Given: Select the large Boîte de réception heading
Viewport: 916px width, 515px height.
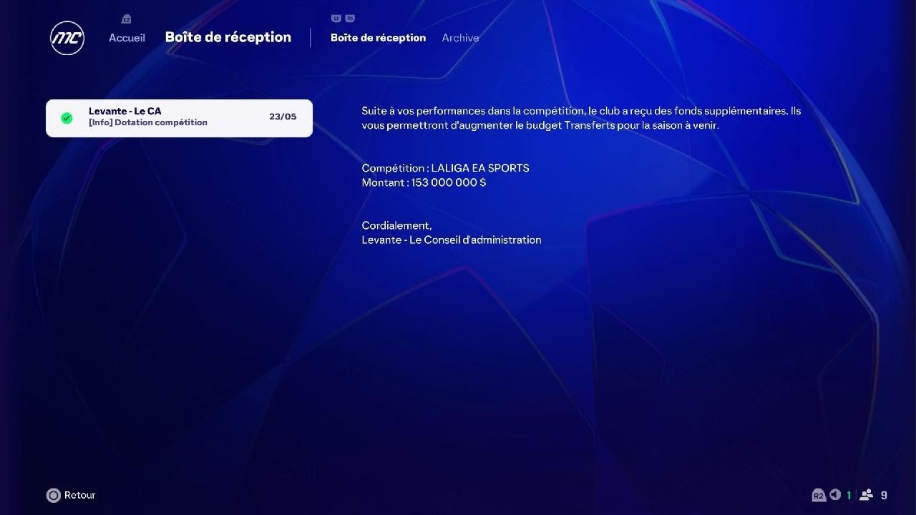Looking at the screenshot, I should pos(228,37).
